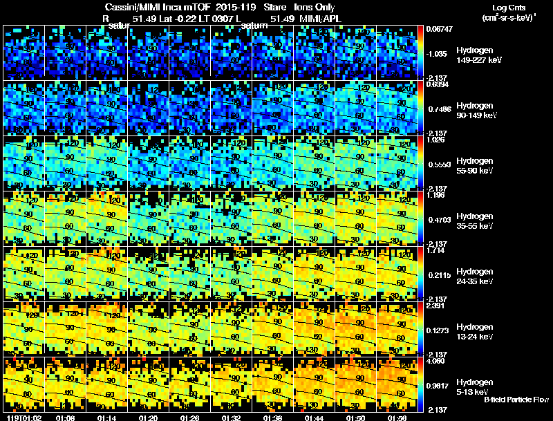Select the 'Hydrogen 24-35 keV' row label

pos(475,277)
